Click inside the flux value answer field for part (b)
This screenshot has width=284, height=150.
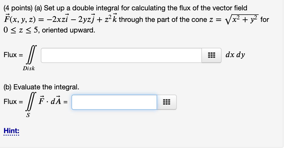115,102
